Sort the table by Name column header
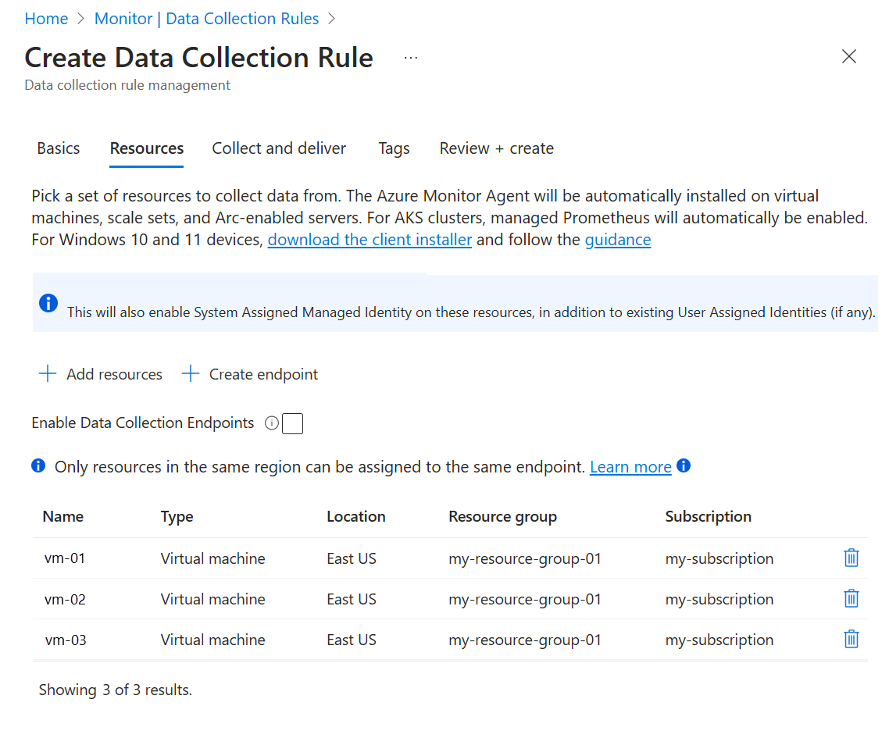 click(63, 516)
